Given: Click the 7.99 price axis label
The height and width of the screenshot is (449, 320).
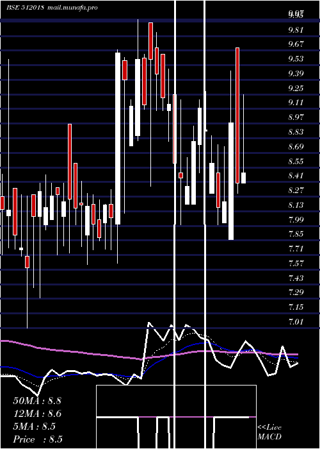Looking at the screenshot, I should click(x=296, y=219).
